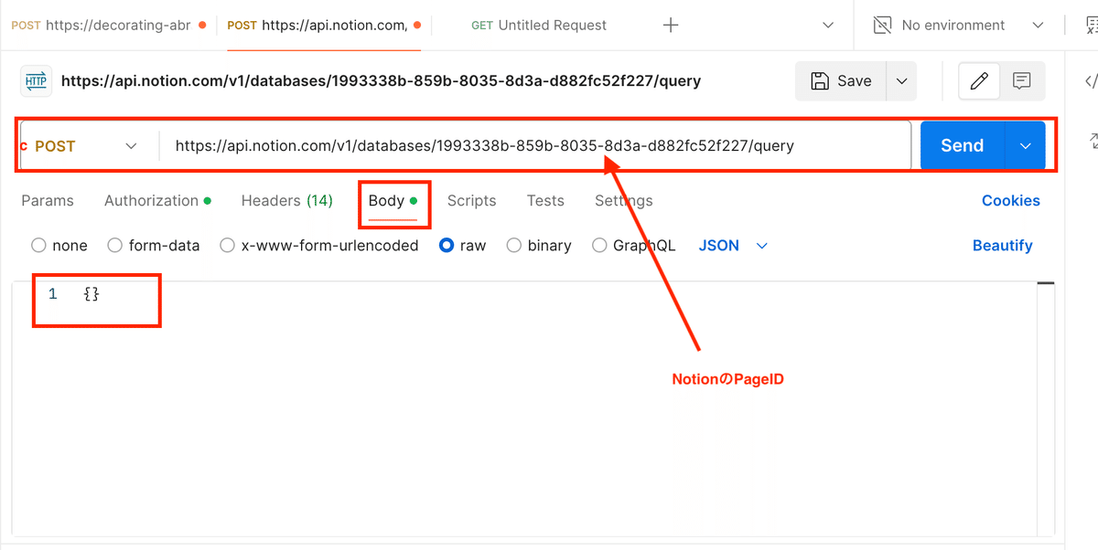
Task: Click the plus icon for new tab
Action: 671,26
